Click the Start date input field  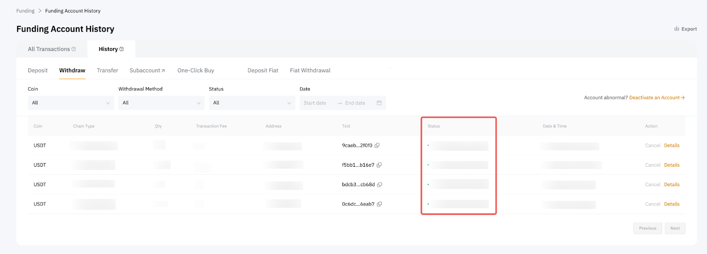click(x=315, y=103)
